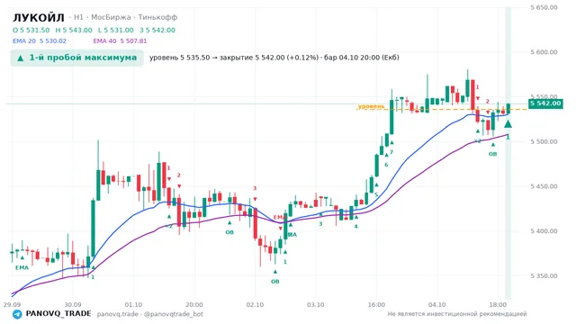The height and width of the screenshot is (324, 576).
Task: Click the green '5' candle count marker
Action: (x=376, y=195)
